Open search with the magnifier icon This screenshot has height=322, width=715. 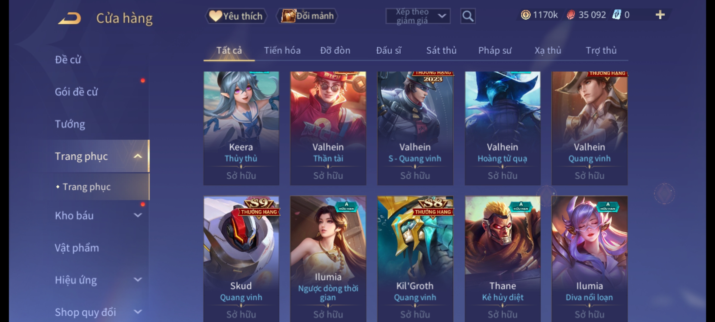[468, 16]
